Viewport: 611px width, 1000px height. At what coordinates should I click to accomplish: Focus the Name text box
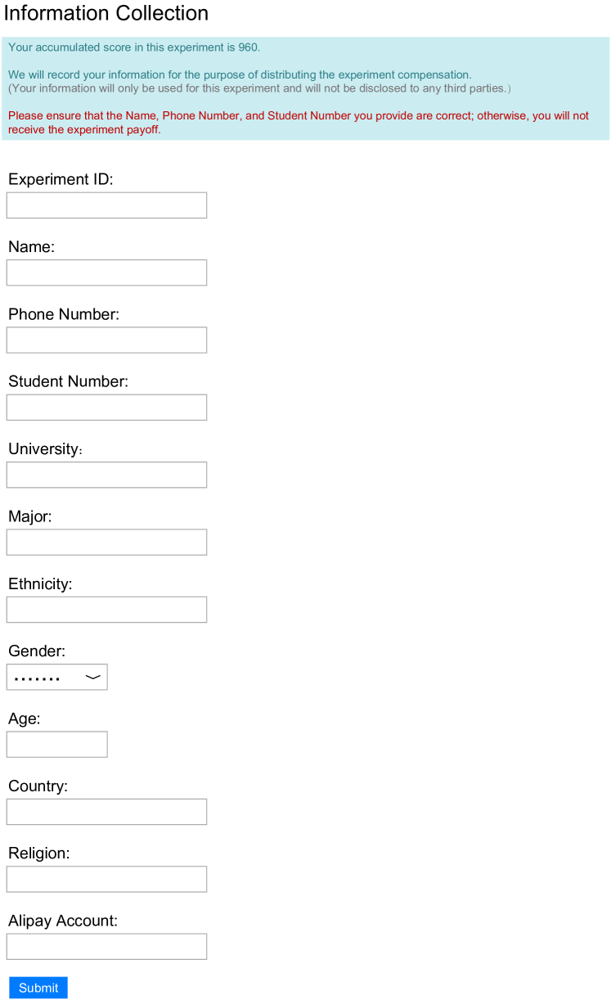pyautogui.click(x=106, y=273)
